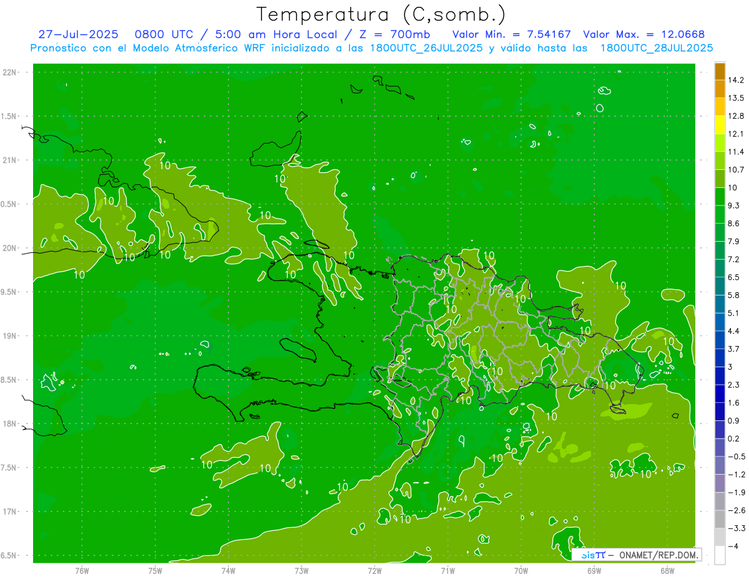Click the "73W" longitude label
Image resolution: width=749 pixels, height=579 pixels.
[301, 571]
